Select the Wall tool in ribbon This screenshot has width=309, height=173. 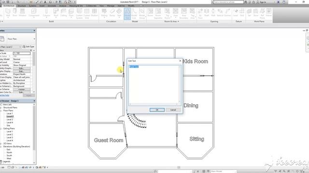tap(8, 13)
